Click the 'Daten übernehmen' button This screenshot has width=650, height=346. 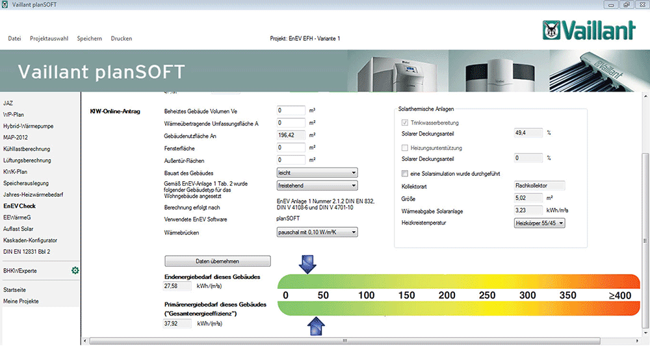click(x=218, y=261)
